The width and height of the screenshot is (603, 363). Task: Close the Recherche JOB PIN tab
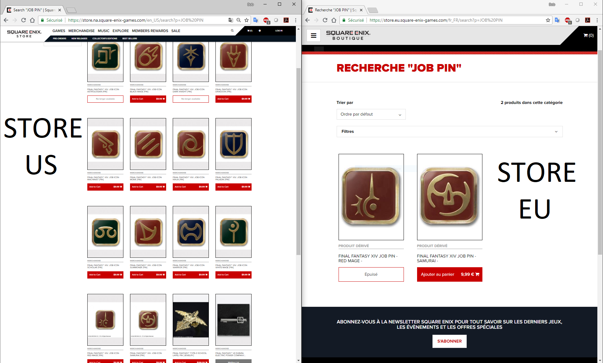[x=361, y=10]
